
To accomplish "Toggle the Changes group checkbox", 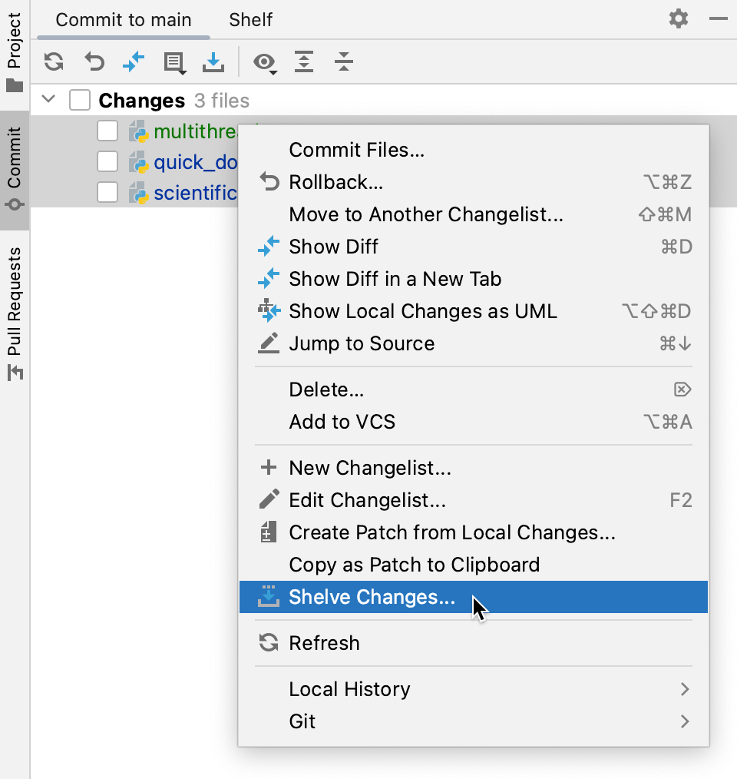I will 79,100.
